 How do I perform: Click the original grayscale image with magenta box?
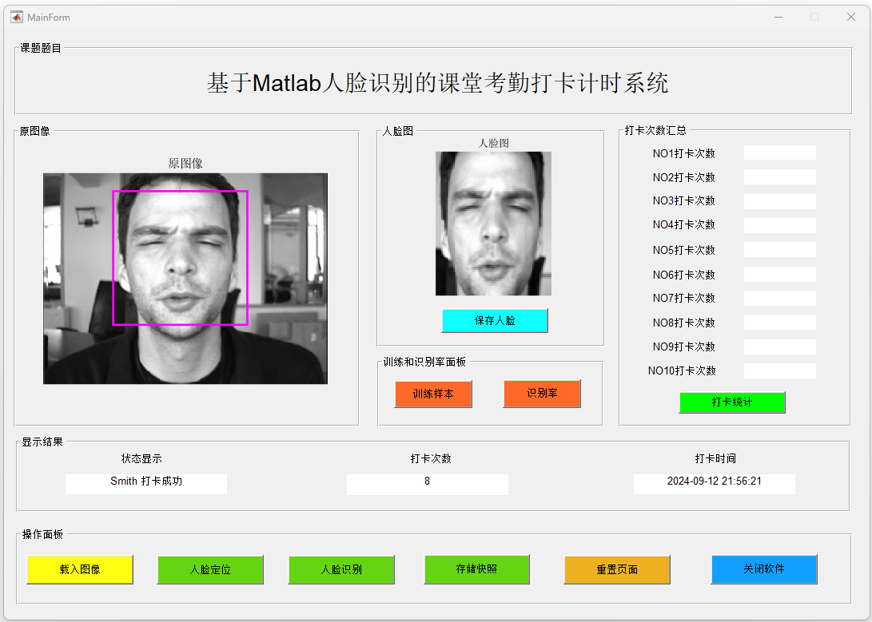coord(185,278)
